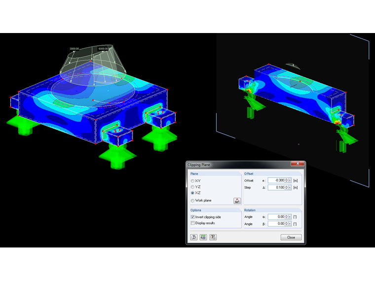The image size is (375, 281).
Task: Click the third bottom icon in Clipping Plane dialog
Action: tap(213, 237)
